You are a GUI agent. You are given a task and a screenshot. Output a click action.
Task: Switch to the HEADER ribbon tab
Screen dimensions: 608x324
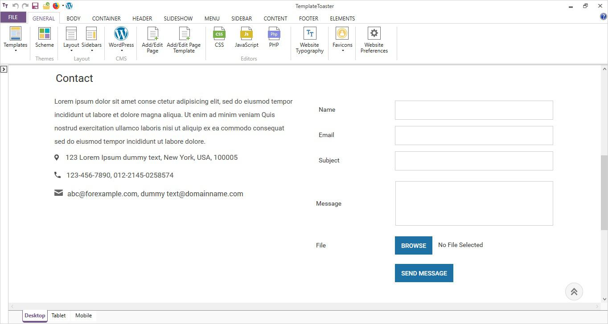click(142, 18)
